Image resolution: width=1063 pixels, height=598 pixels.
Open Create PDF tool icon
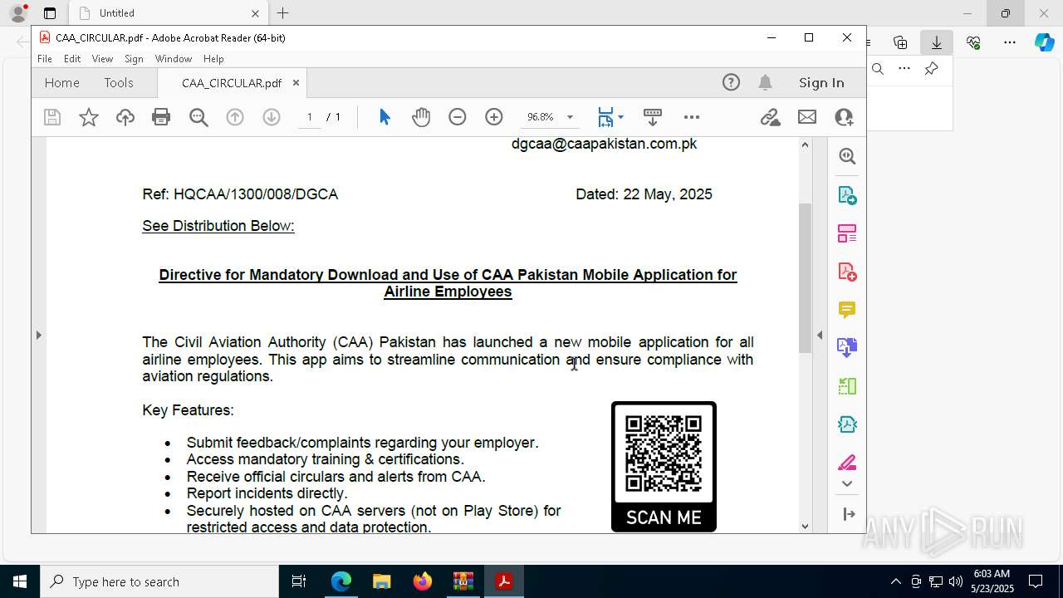pos(847,272)
